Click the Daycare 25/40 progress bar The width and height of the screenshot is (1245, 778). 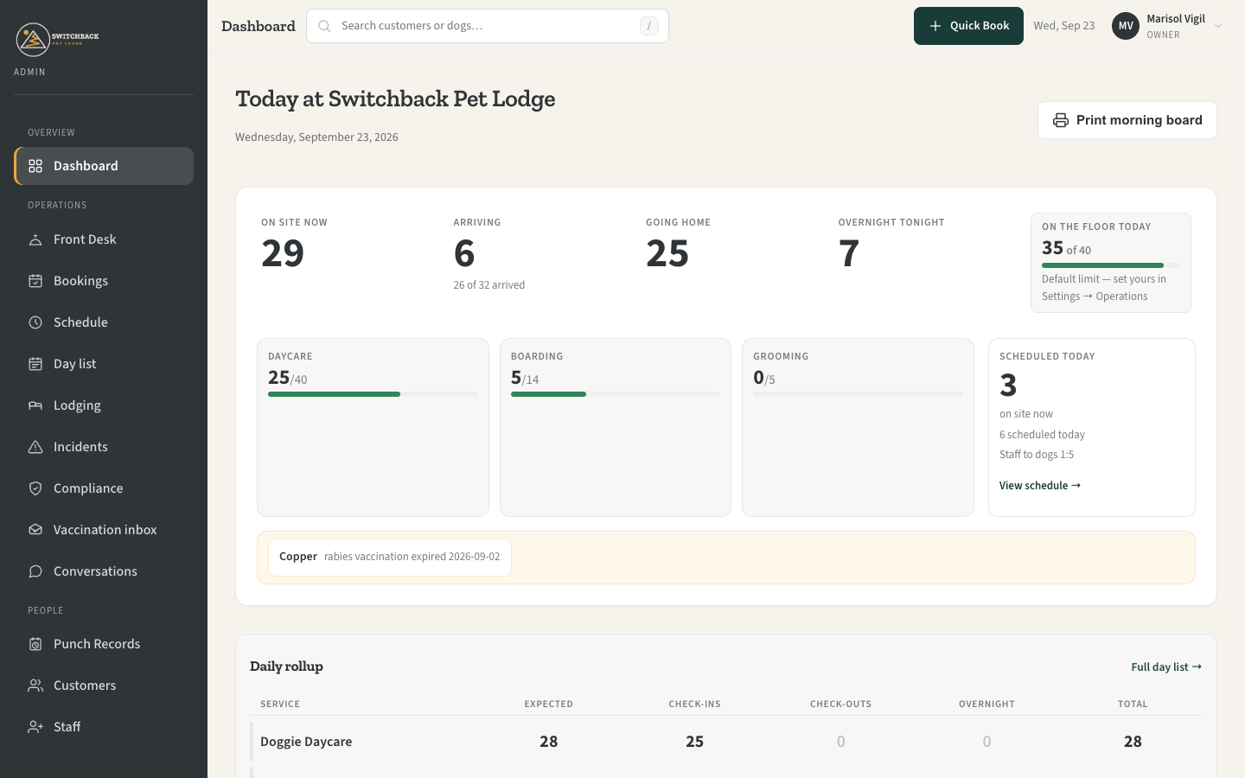[x=373, y=394]
